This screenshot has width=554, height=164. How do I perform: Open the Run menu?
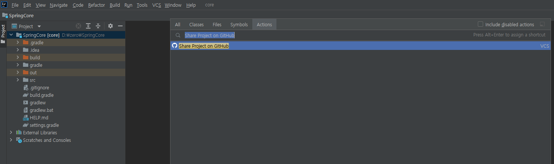pos(128,5)
